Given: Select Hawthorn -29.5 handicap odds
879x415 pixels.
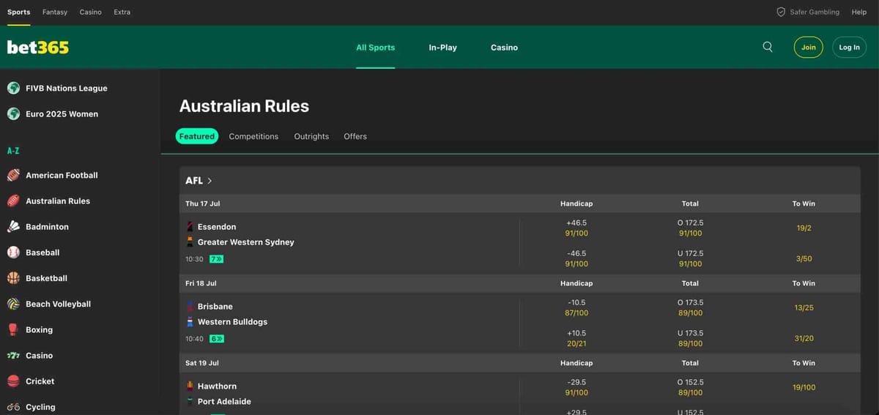Looking at the screenshot, I should pos(576,387).
